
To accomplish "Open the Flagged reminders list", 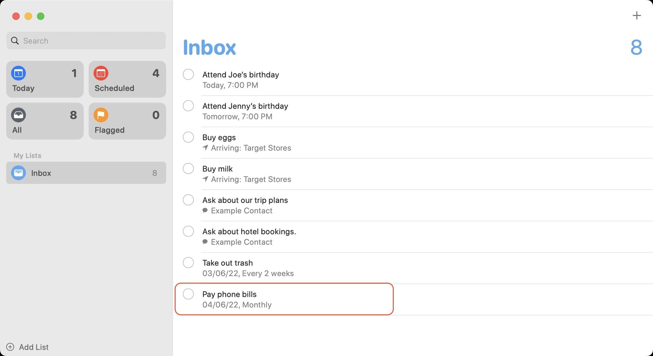I will tap(127, 121).
